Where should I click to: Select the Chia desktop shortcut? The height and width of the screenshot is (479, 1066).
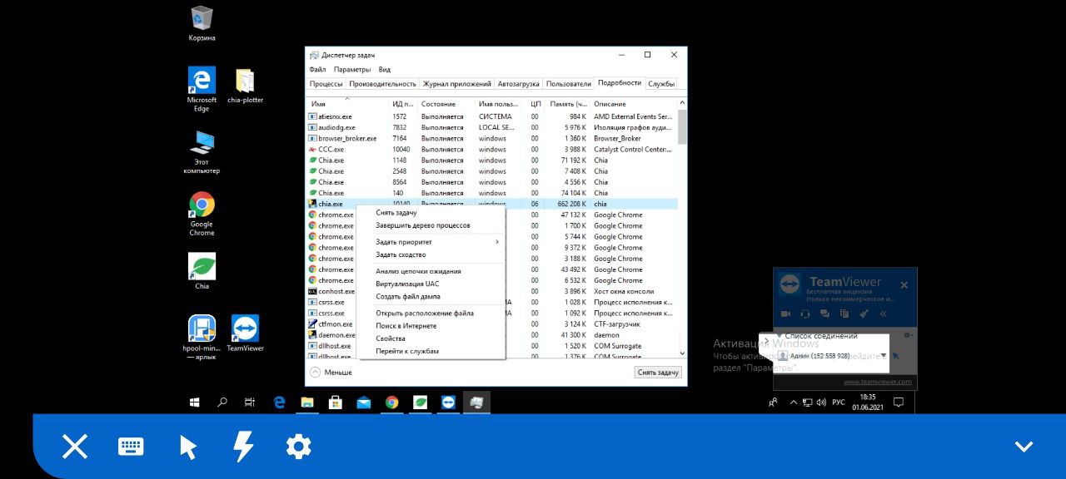202,272
